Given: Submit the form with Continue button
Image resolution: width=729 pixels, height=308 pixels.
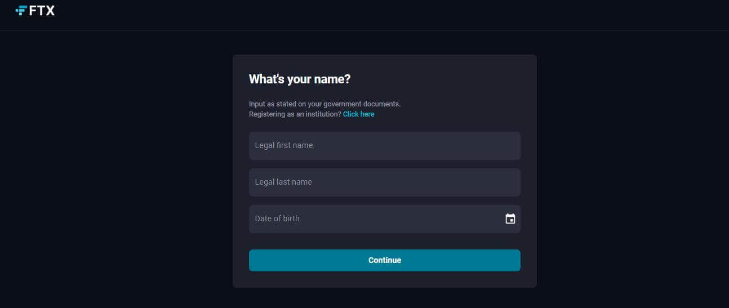Looking at the screenshot, I should coord(385,260).
